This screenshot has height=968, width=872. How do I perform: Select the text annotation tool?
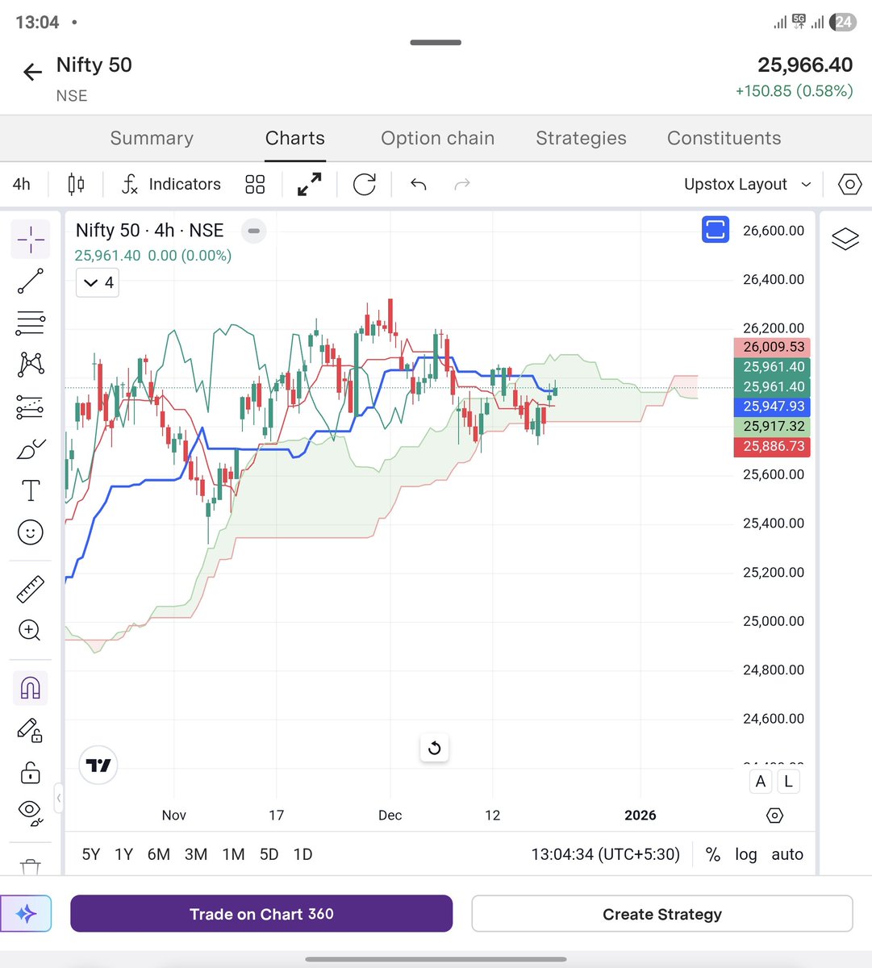click(x=31, y=490)
